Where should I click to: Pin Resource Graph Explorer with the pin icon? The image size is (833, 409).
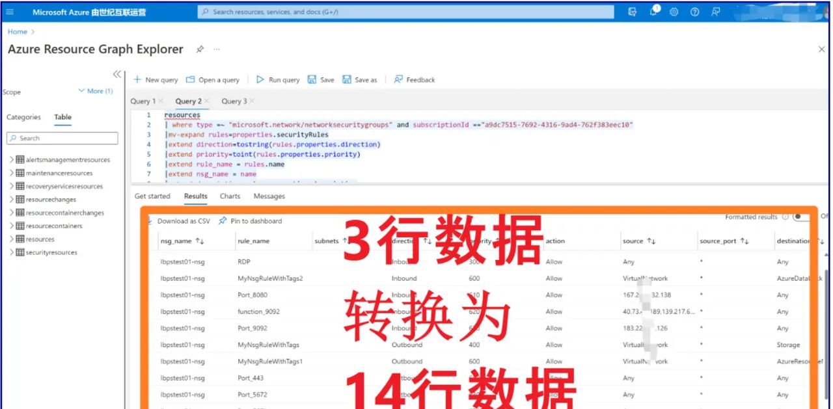click(200, 49)
